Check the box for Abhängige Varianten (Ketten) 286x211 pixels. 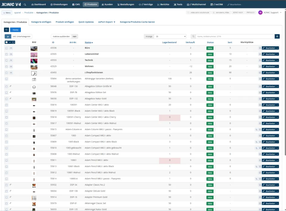click(7, 79)
